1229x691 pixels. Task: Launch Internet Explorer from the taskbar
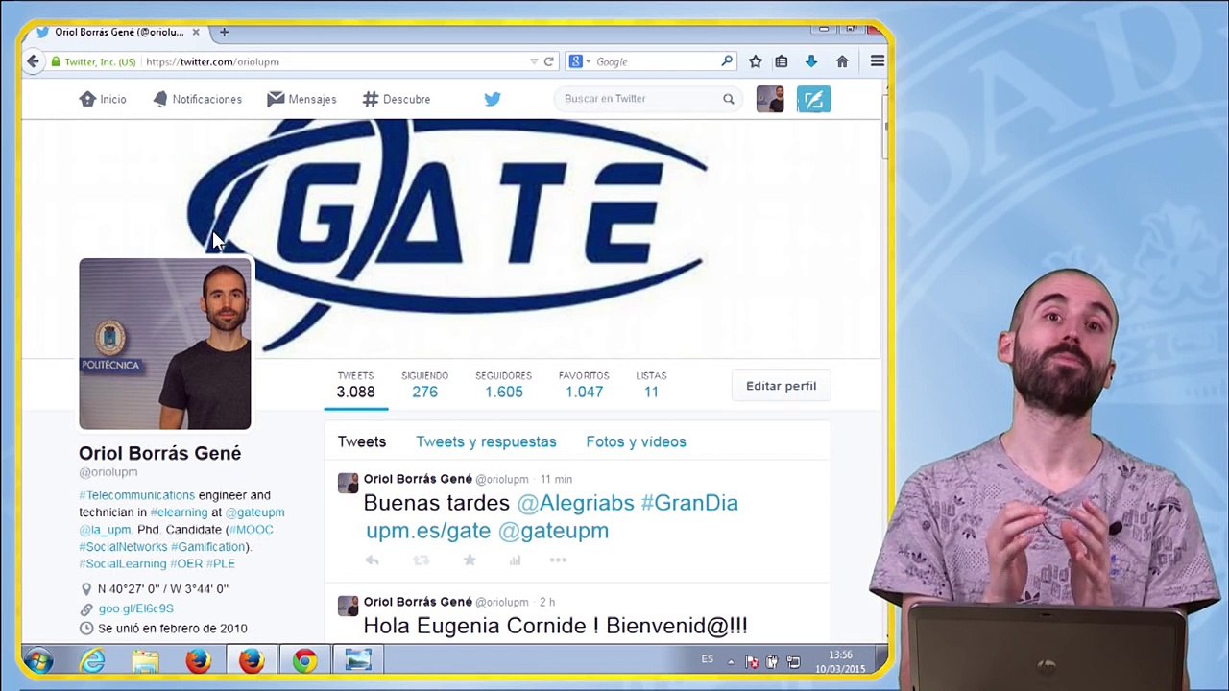pos(92,660)
